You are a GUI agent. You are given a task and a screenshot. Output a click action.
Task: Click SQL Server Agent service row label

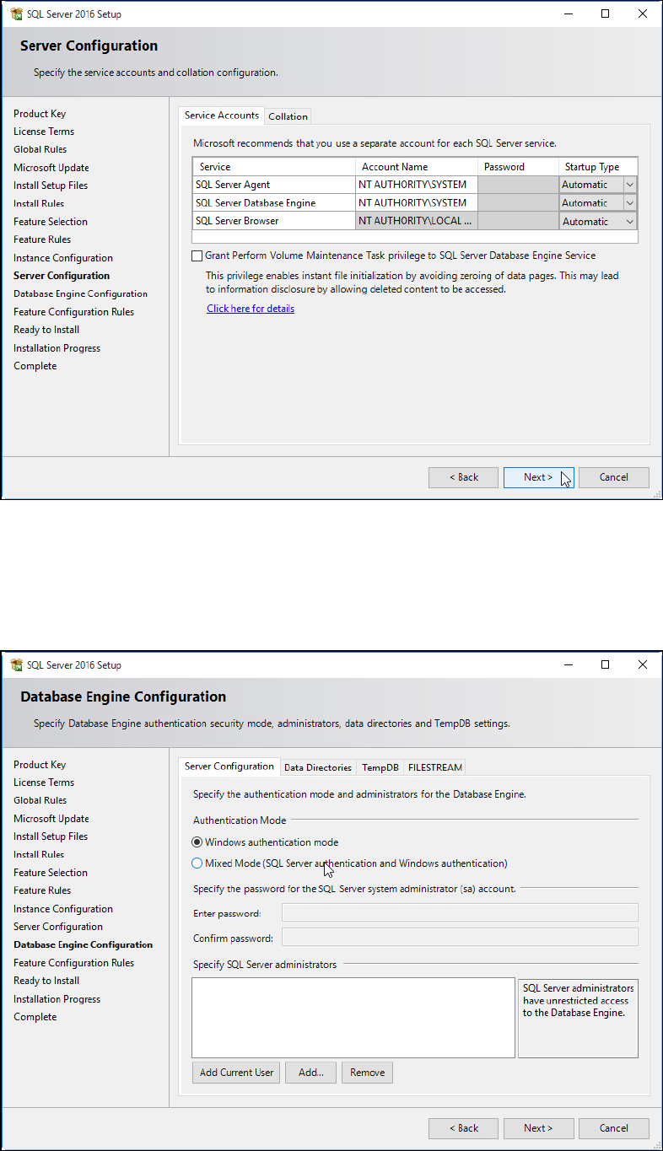(233, 185)
